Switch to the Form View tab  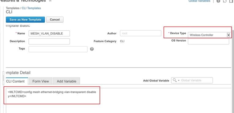tap(41, 81)
